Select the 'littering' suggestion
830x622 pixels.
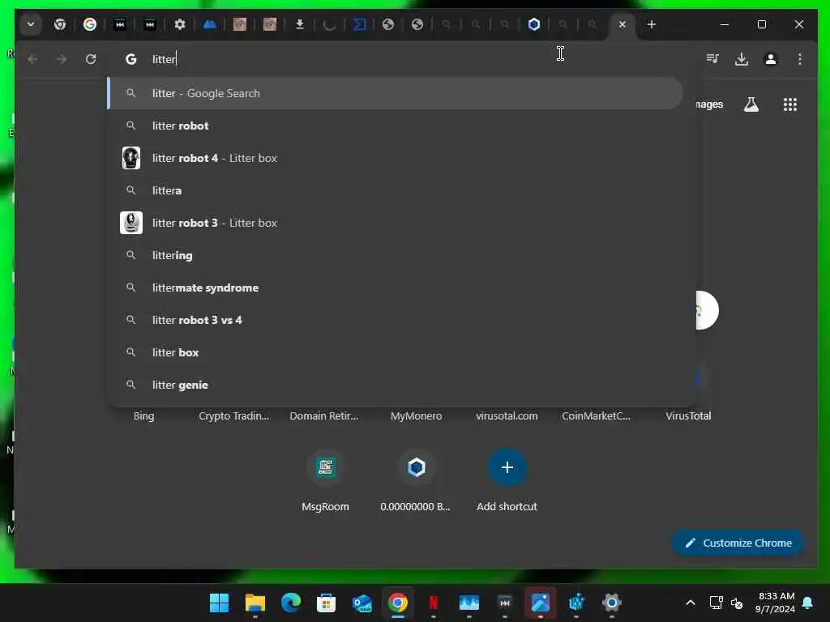(x=395, y=255)
